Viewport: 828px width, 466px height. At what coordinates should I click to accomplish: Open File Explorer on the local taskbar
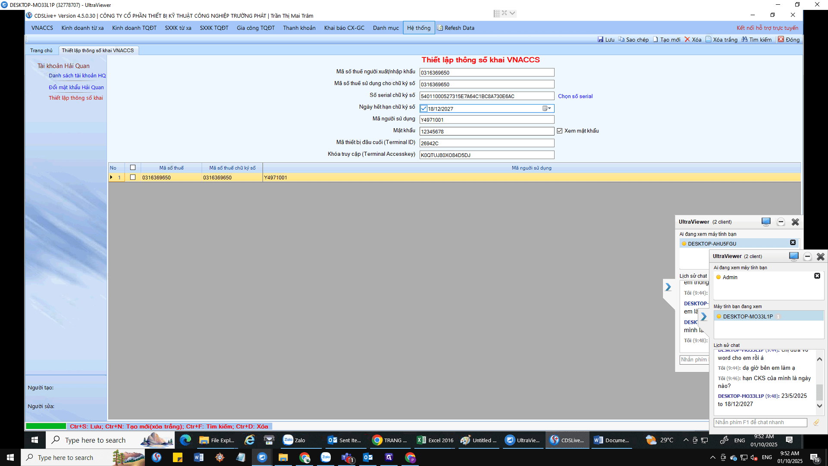[283, 457]
